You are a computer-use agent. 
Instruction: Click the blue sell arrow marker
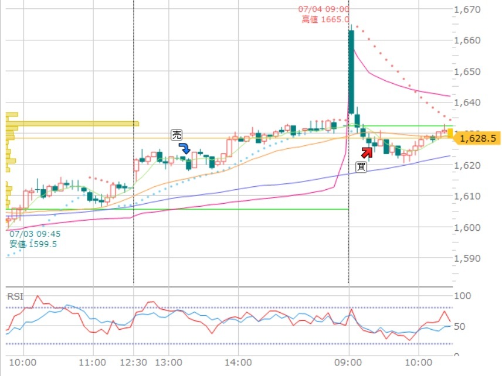[184, 148]
